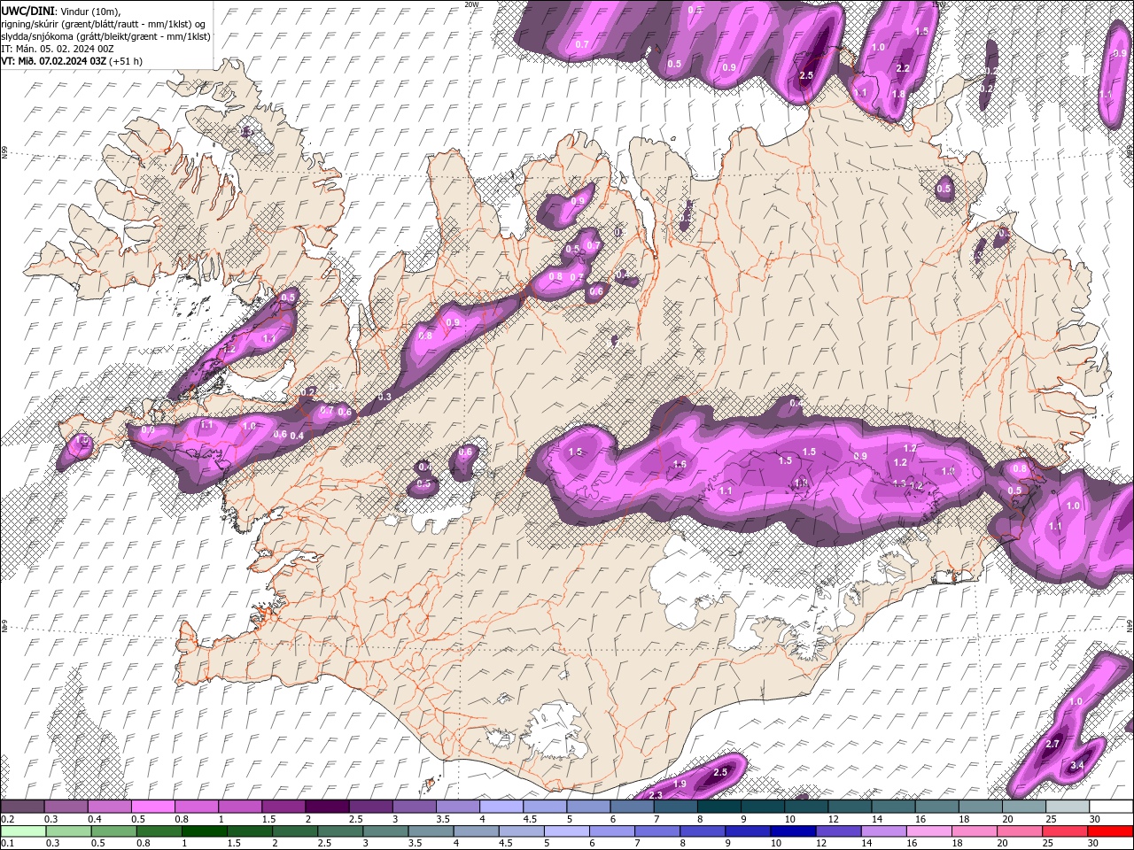Viewport: 1134px width, 850px height.
Task: Choose the pale periwinkle 5 swatch in lower legend
Action: [567, 831]
